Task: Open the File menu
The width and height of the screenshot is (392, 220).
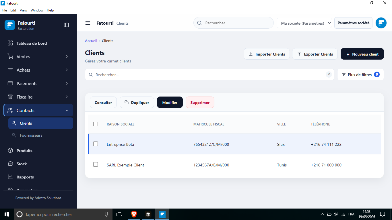Action: 4,10
